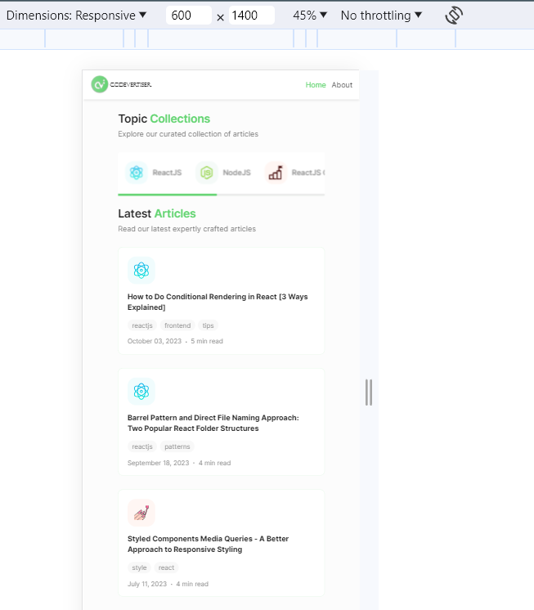Click the topic collections horizontal scrollbar
Screen dimensions: 534x610
(222, 195)
